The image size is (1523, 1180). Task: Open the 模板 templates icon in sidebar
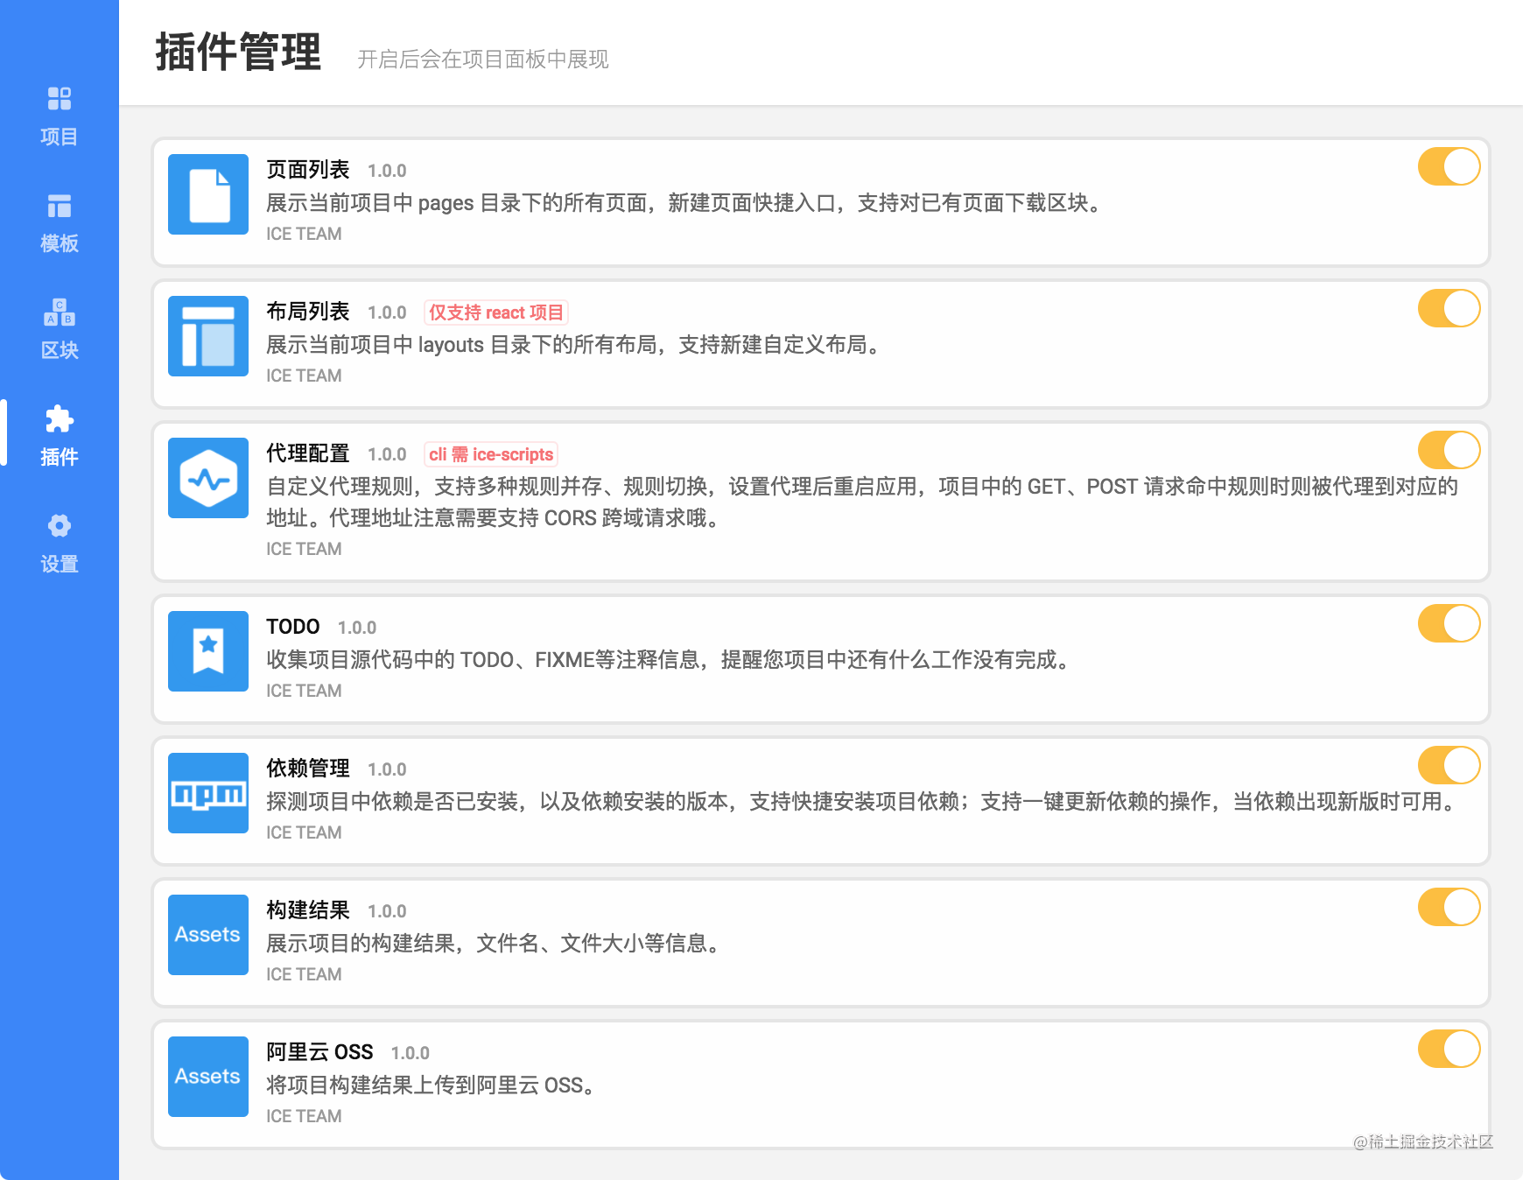pyautogui.click(x=59, y=206)
